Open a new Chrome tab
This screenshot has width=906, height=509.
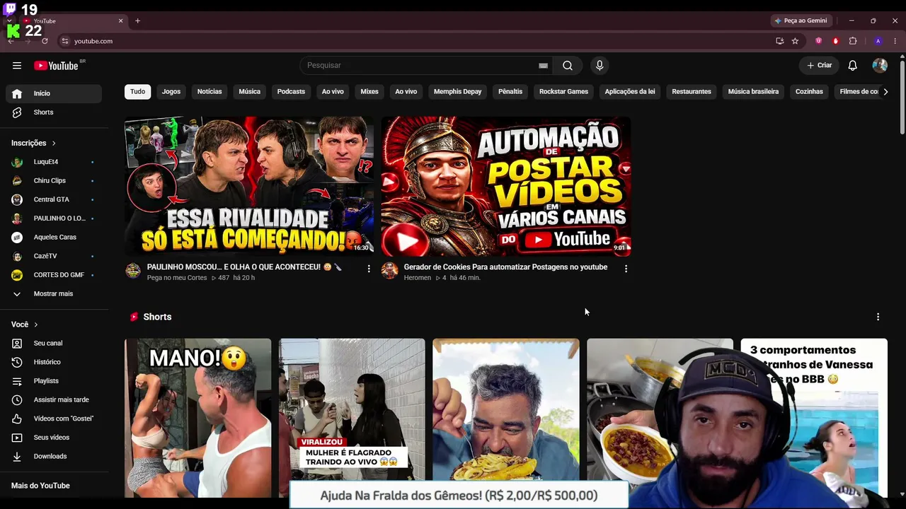point(137,21)
